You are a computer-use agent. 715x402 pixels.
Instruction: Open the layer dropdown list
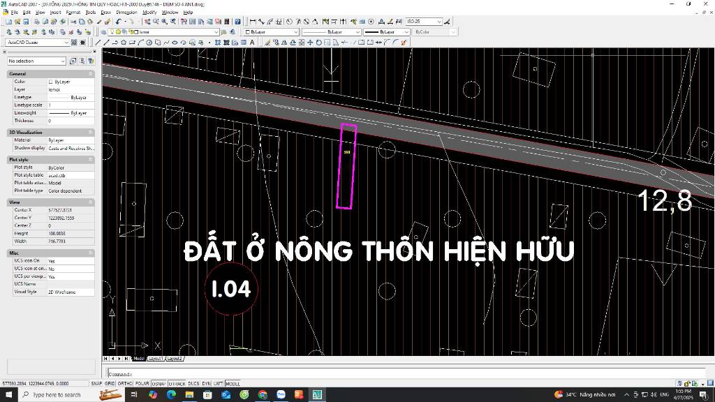click(216, 32)
